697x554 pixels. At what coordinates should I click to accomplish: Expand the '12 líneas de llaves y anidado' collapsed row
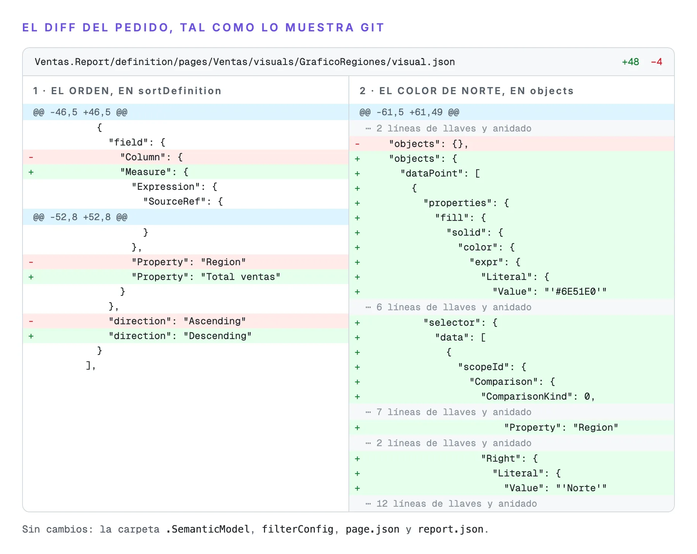point(512,504)
